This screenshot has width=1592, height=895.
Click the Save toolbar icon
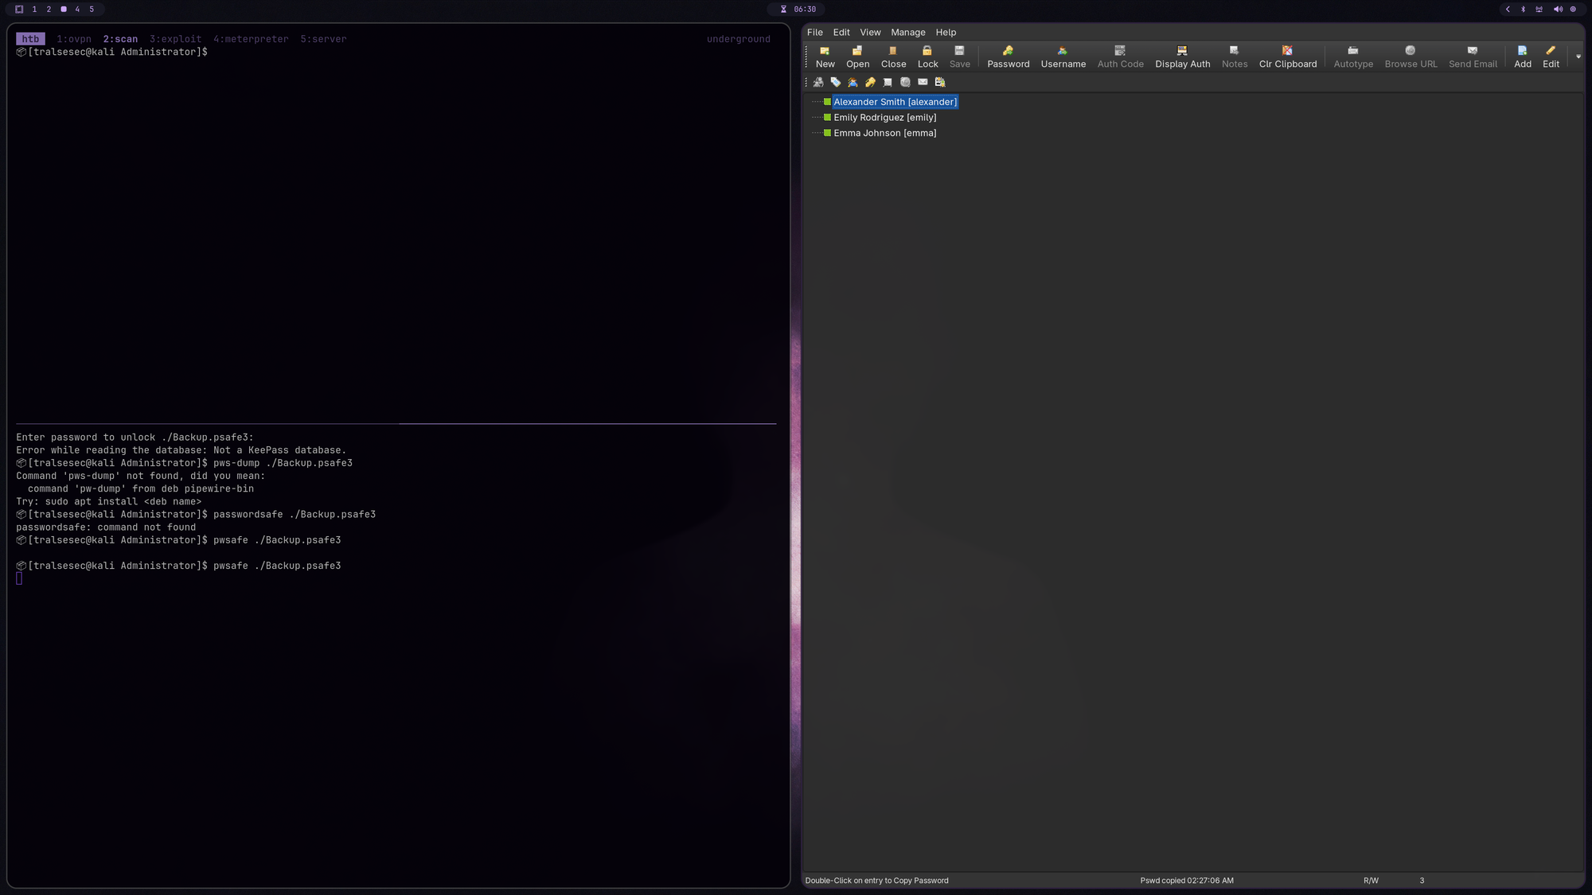coord(959,56)
